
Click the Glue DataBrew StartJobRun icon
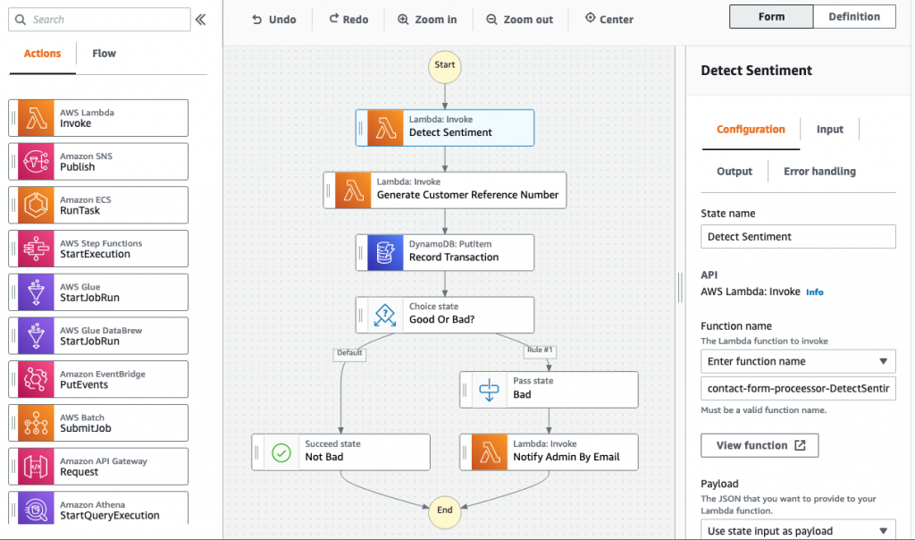pyautogui.click(x=36, y=335)
